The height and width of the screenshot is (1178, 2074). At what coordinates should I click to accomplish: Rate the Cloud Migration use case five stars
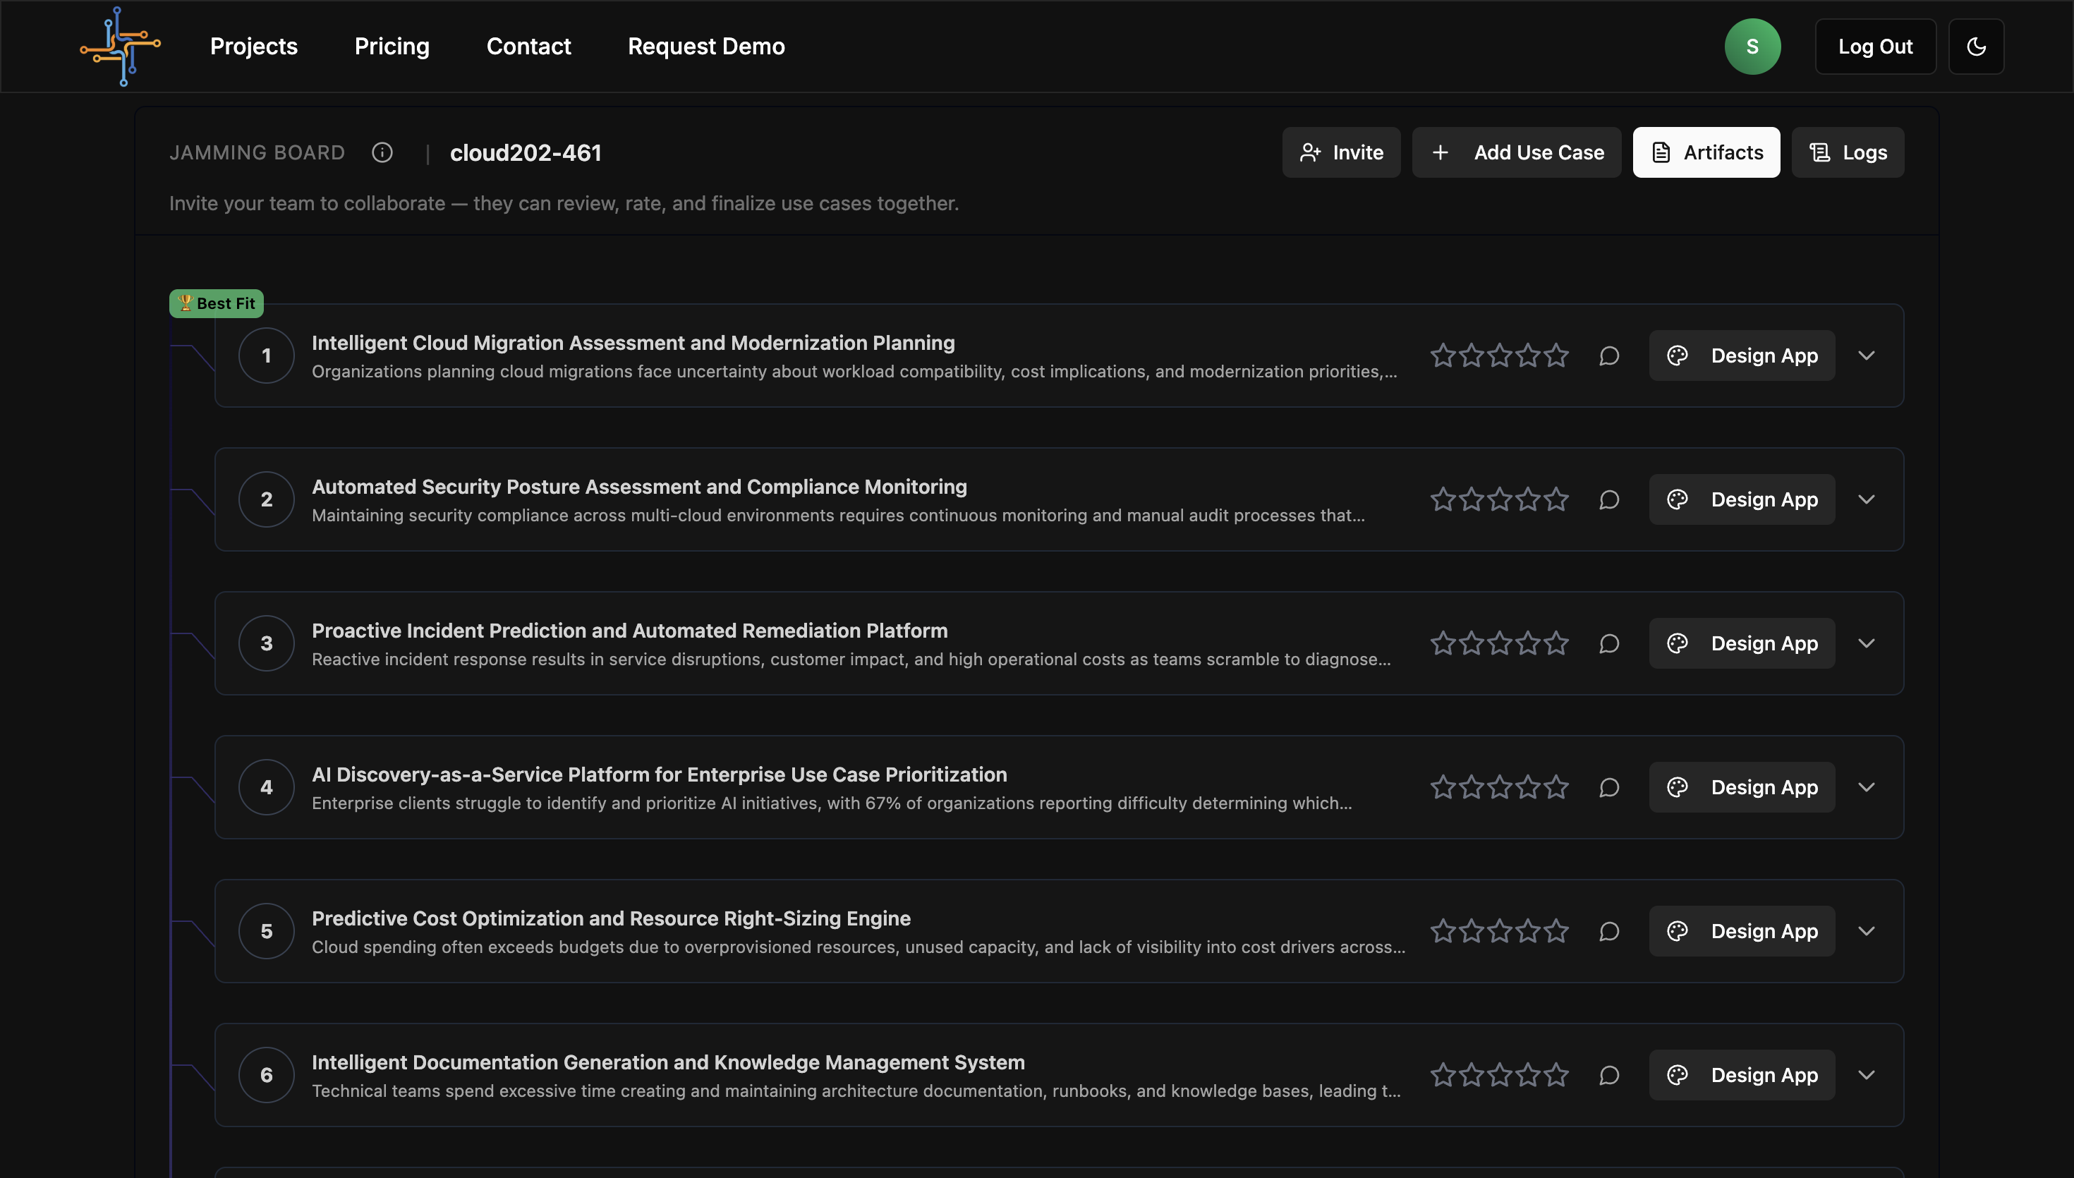tap(1555, 356)
